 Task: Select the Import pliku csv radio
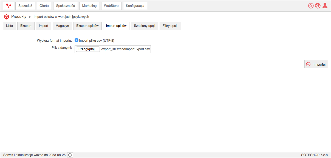77,40
